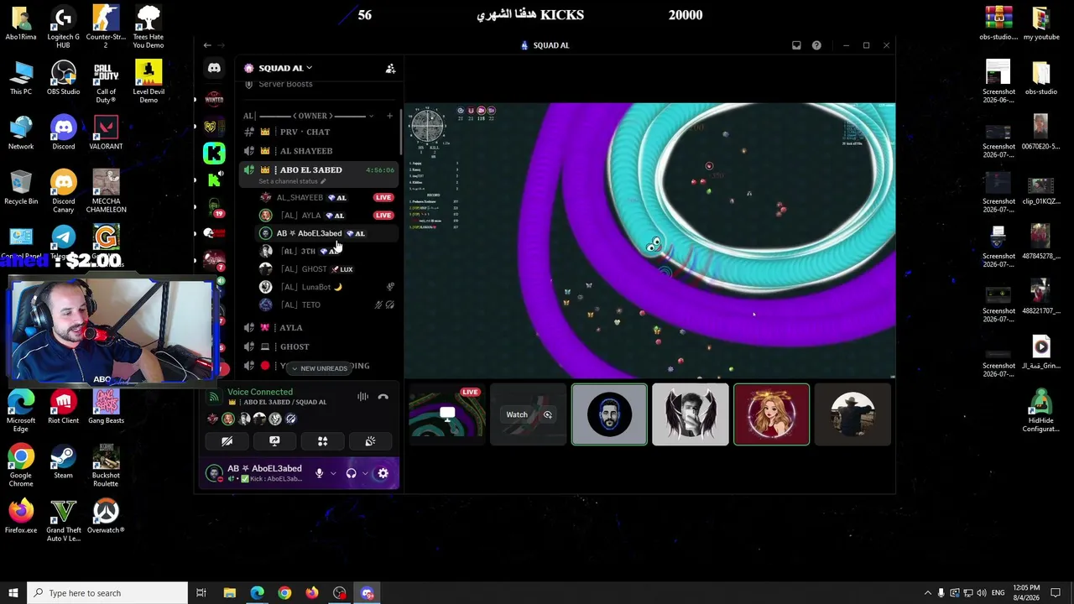This screenshot has width=1074, height=604.
Task: Show hidden system tray icons
Action: coord(927,593)
